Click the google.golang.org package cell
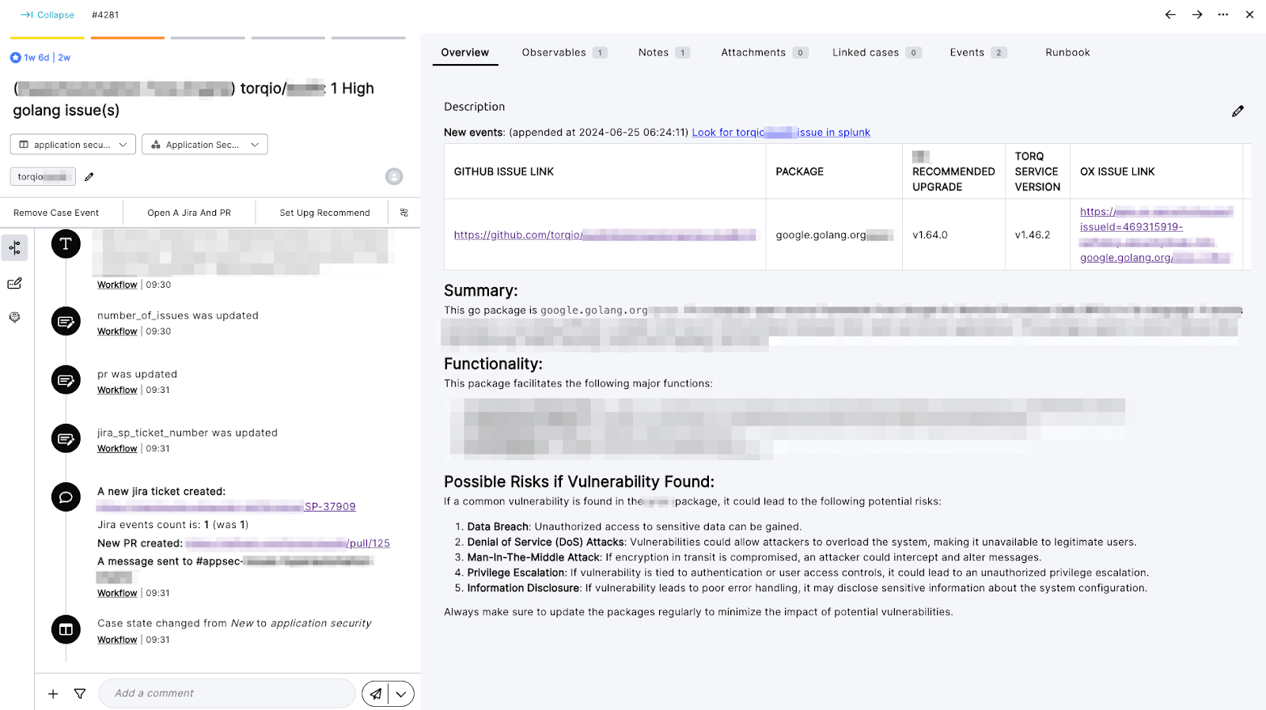Image resolution: width=1266 pixels, height=710 pixels. [x=834, y=235]
